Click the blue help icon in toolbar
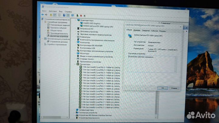The height and width of the screenshot is (123, 219). [64, 15]
